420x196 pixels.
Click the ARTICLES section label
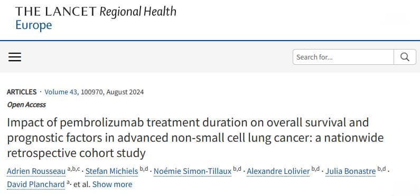pyautogui.click(x=22, y=92)
